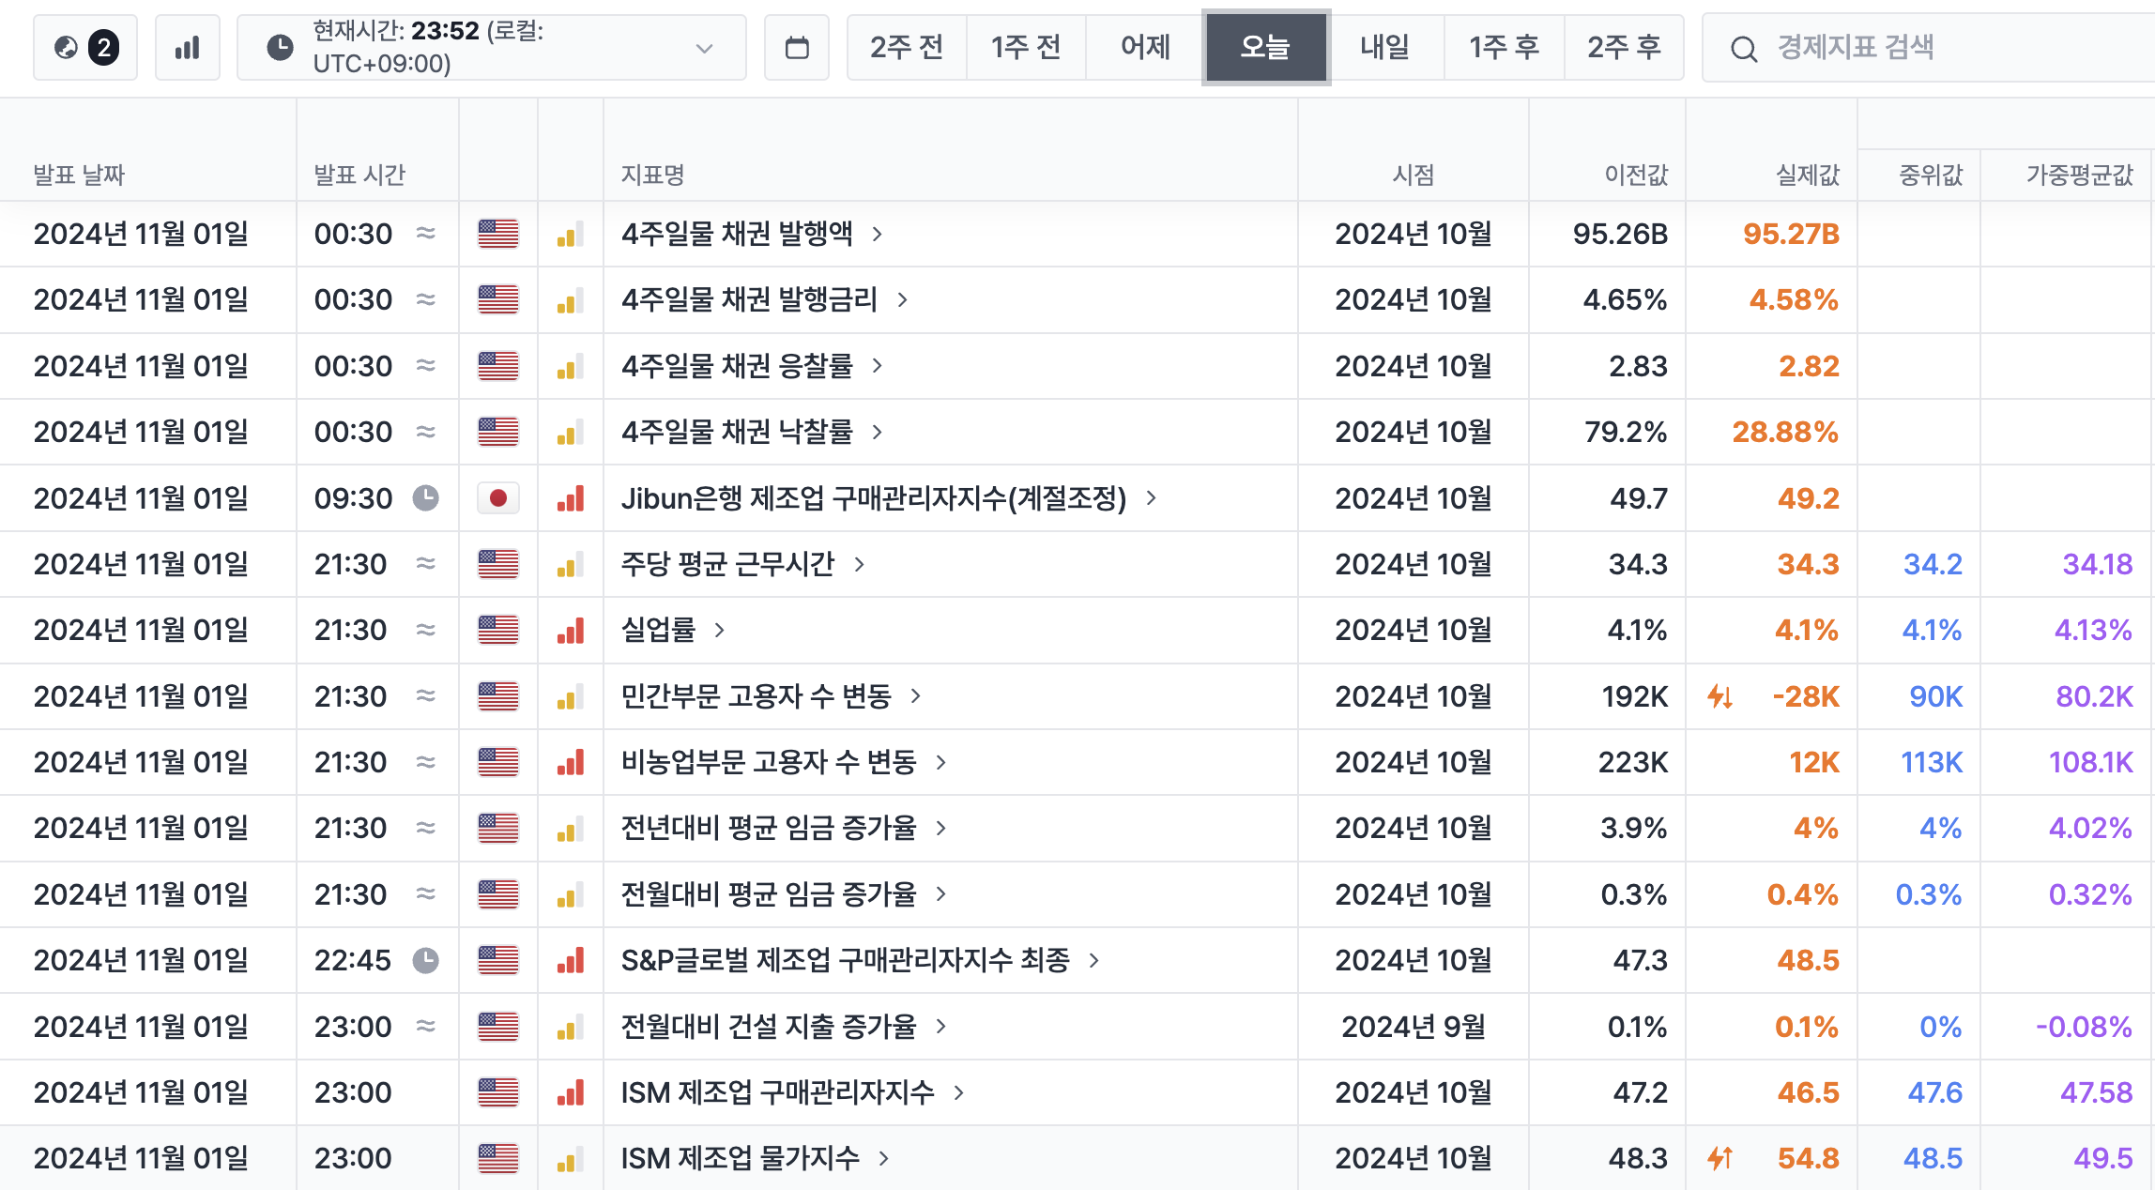Select the 내일 tab

tap(1384, 47)
